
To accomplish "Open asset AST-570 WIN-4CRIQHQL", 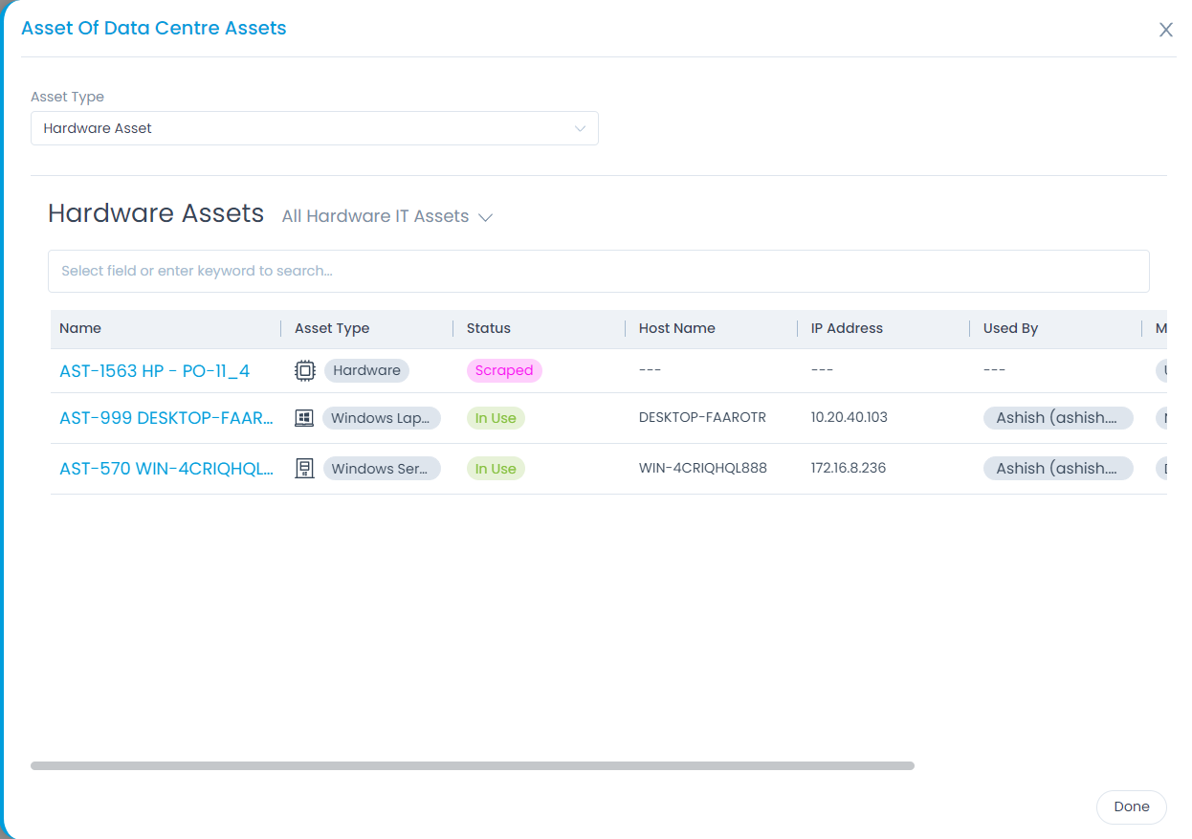I will pyautogui.click(x=167, y=468).
